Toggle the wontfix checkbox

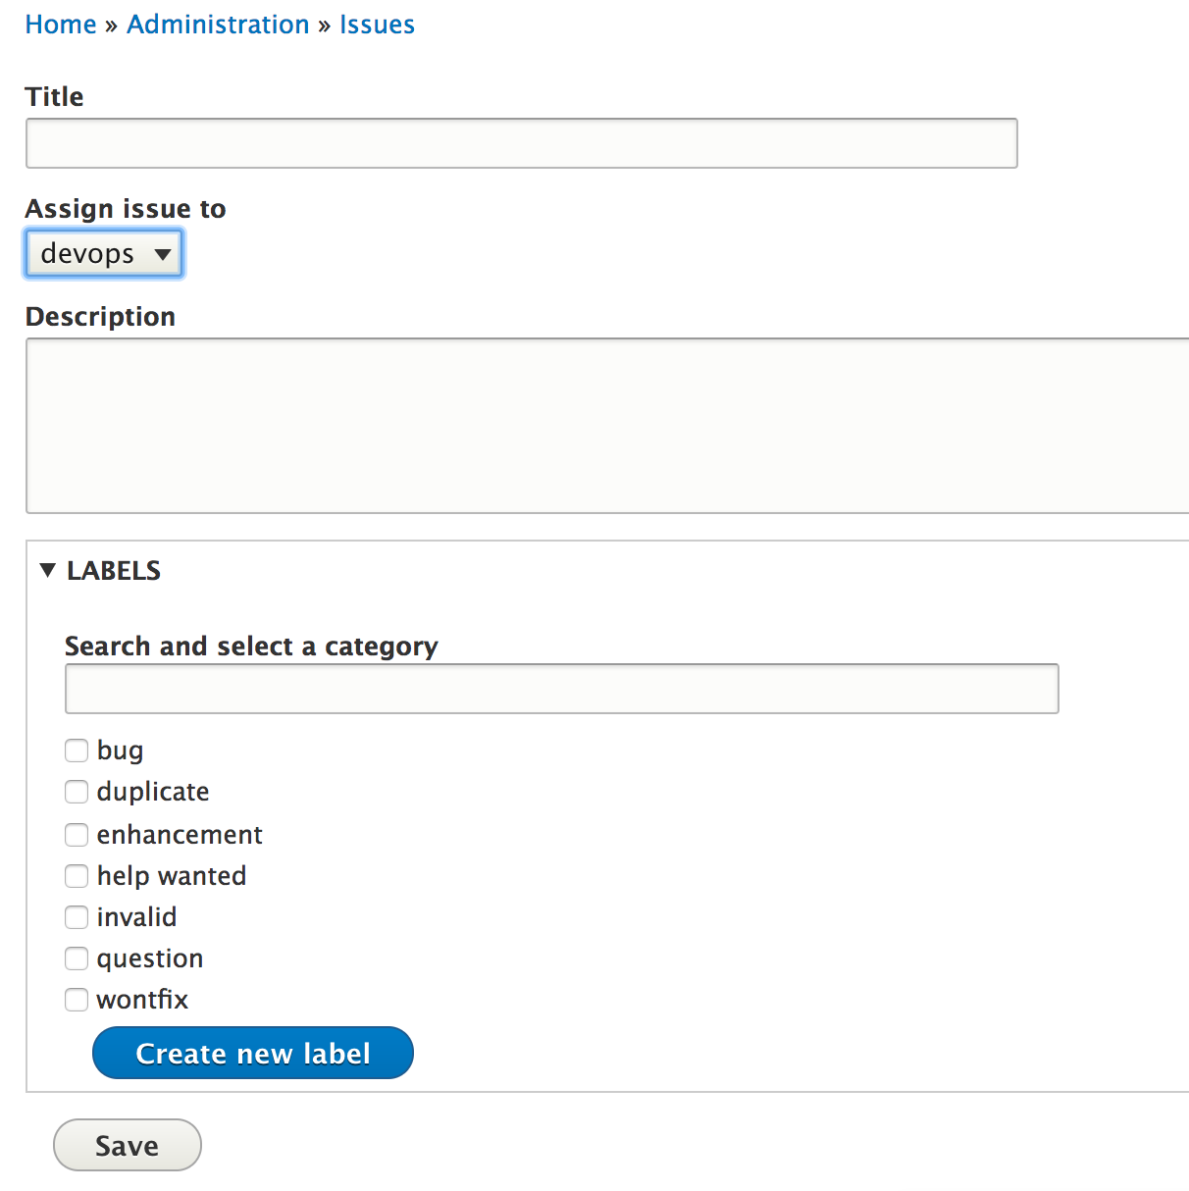77,1000
